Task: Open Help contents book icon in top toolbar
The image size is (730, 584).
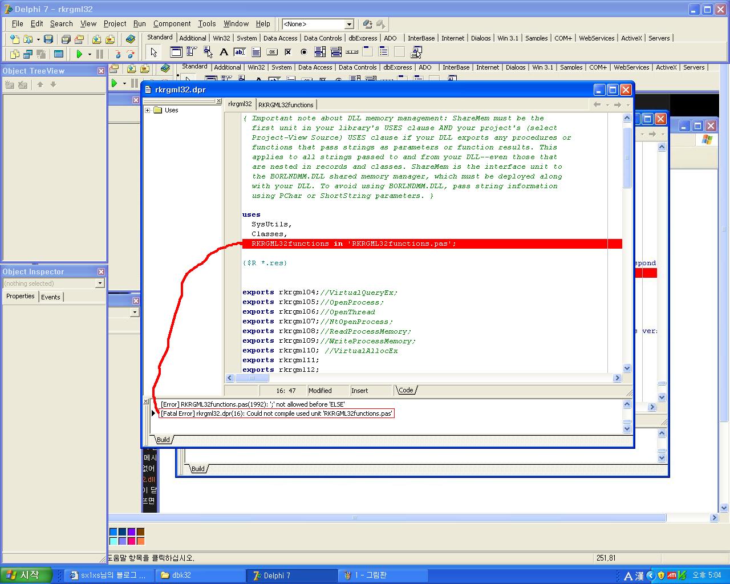Action: pyautogui.click(x=131, y=39)
